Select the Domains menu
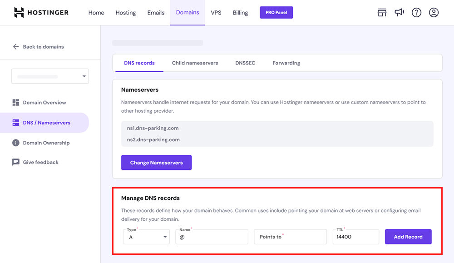The width and height of the screenshot is (454, 263). coord(188,12)
